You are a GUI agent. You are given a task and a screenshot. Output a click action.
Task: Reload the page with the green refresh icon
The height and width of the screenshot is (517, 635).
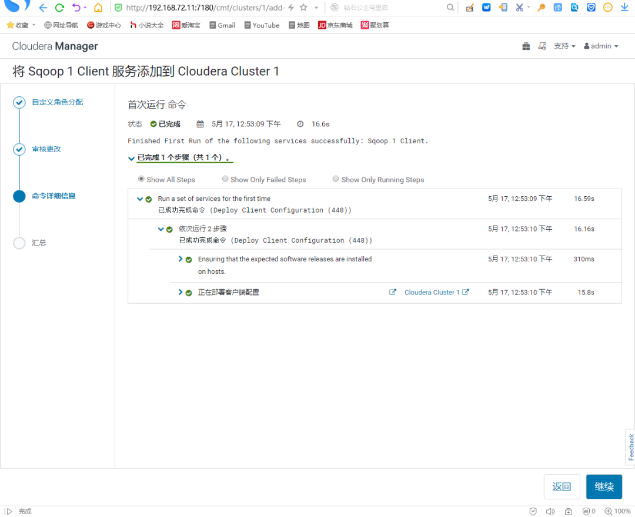click(59, 8)
